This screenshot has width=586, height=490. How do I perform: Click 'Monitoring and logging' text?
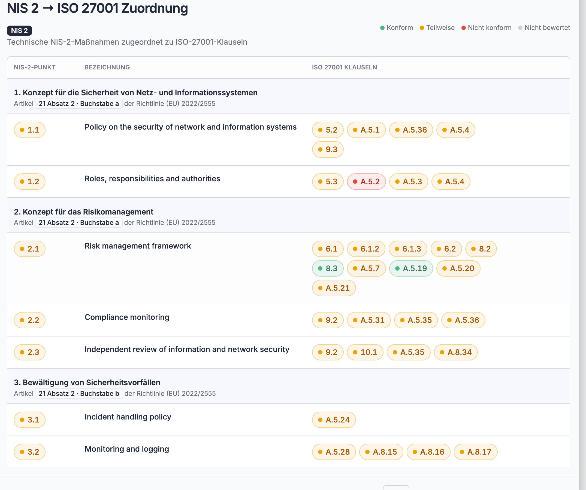[x=127, y=449]
